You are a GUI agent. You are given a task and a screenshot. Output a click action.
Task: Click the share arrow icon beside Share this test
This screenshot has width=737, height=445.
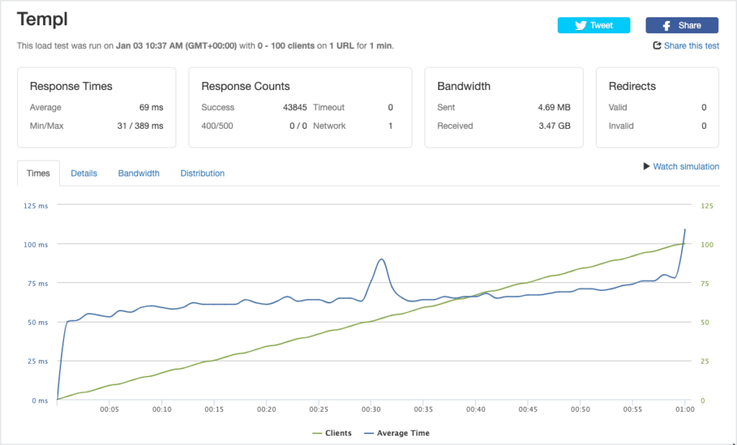[x=657, y=45]
